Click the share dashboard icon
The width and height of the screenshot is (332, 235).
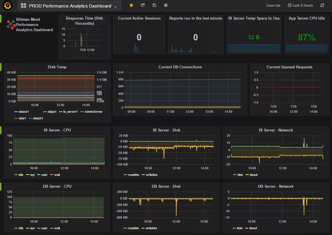click(x=143, y=5)
